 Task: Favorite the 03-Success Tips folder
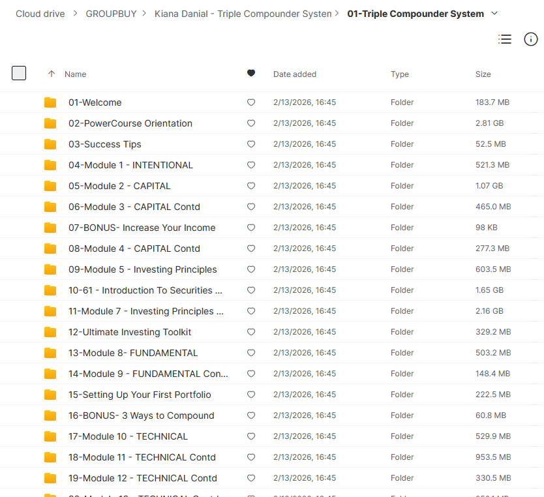tap(251, 144)
